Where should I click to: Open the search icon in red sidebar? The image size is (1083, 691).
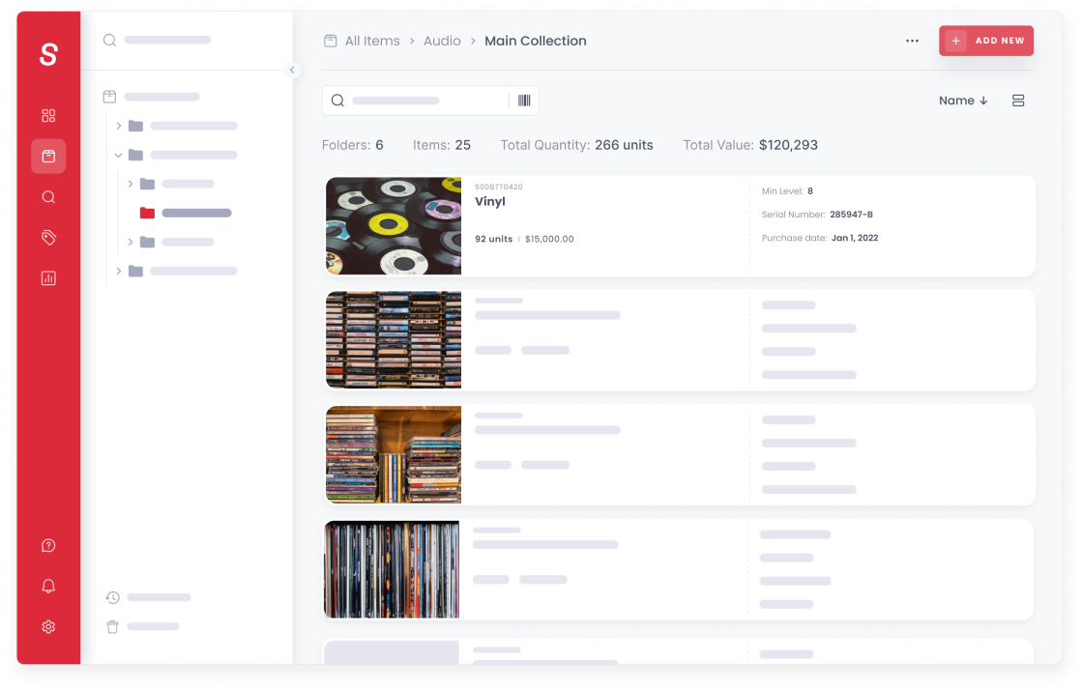pyautogui.click(x=48, y=197)
